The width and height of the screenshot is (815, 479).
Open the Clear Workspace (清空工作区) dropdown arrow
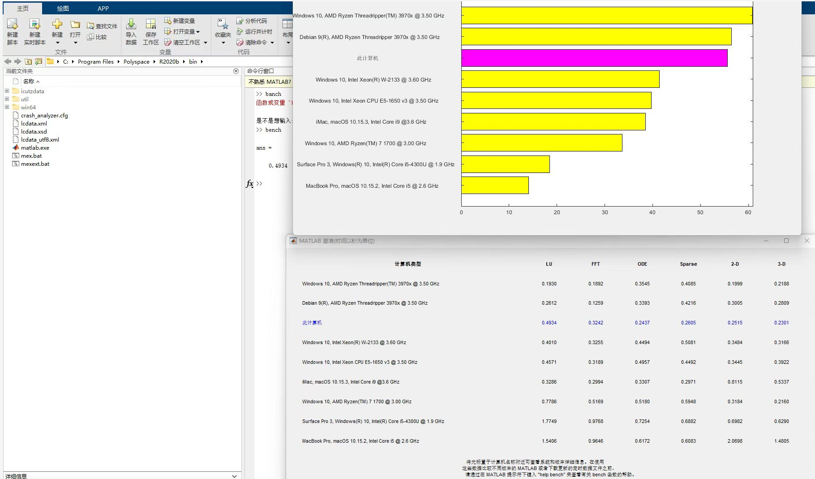coord(206,43)
